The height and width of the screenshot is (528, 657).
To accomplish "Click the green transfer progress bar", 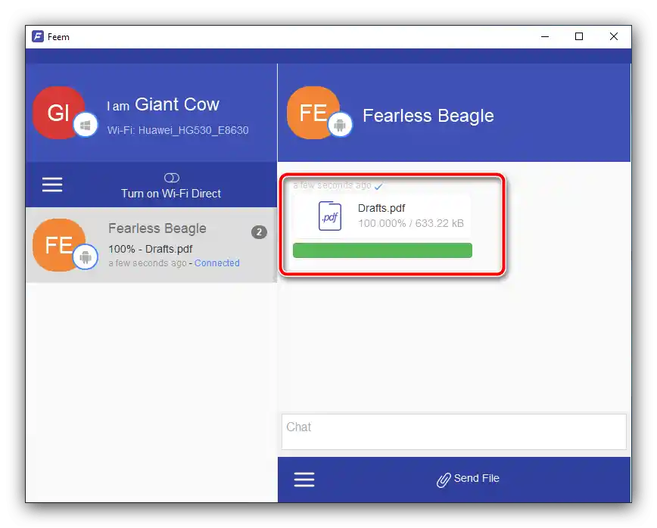I will click(x=382, y=250).
